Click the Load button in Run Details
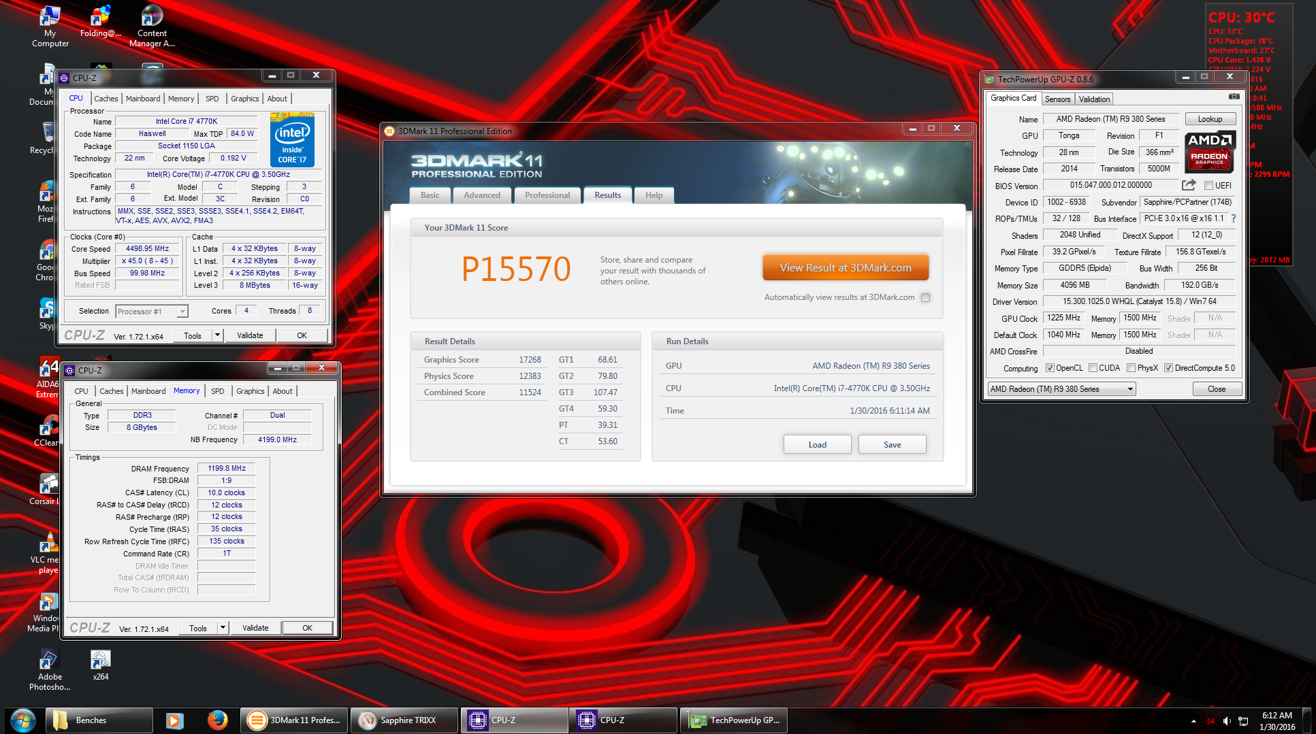1316x734 pixels. point(817,444)
